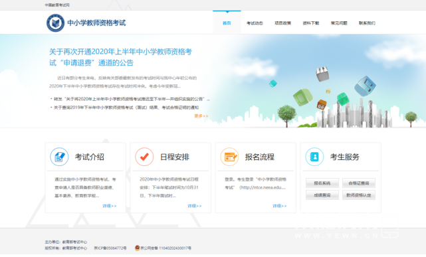
Task: Open the 考试动态 navigation tab
Action: pos(255,23)
